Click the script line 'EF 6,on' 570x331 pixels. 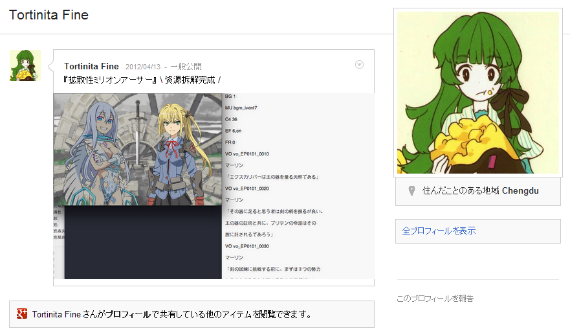click(x=233, y=131)
